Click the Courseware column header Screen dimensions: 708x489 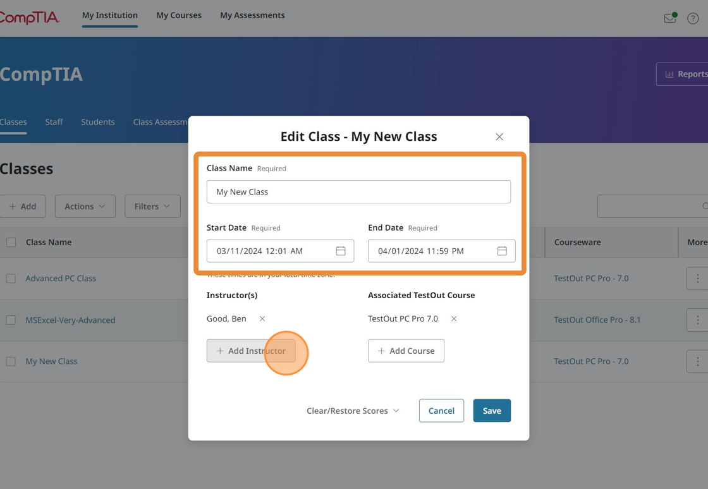click(x=578, y=242)
